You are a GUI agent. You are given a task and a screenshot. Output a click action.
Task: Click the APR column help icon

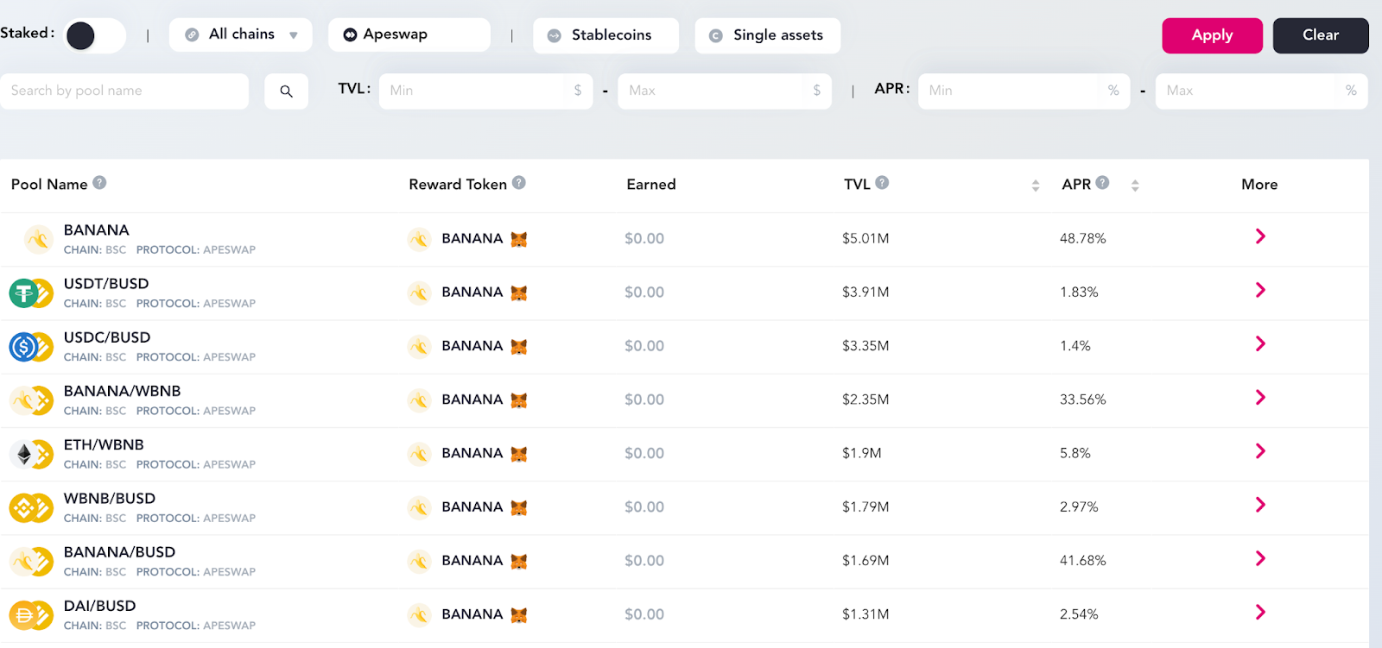click(1102, 182)
